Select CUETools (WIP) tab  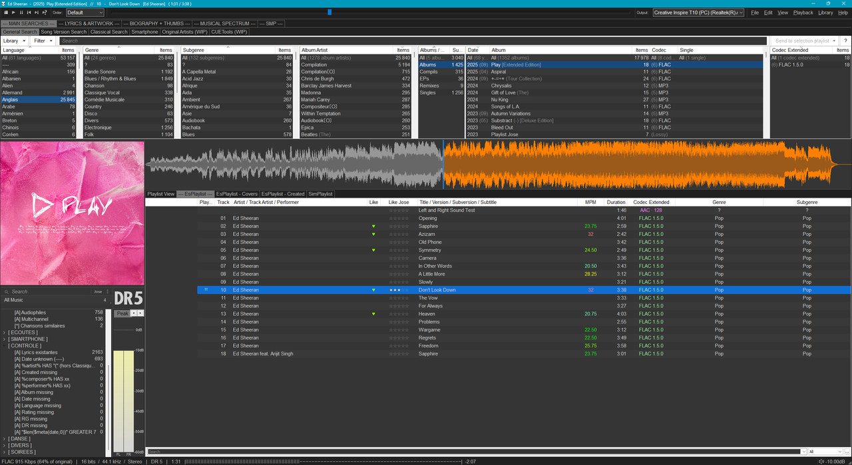click(229, 32)
